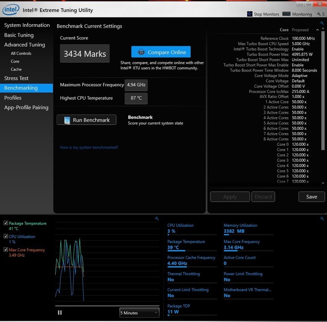Viewport: 327px width, 322px height.
Task: Click Run Benchmark button
Action: [86, 120]
